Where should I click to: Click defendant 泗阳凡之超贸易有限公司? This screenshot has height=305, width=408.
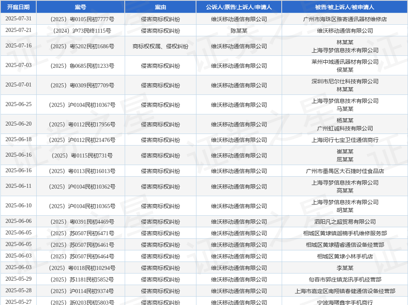[345, 222]
